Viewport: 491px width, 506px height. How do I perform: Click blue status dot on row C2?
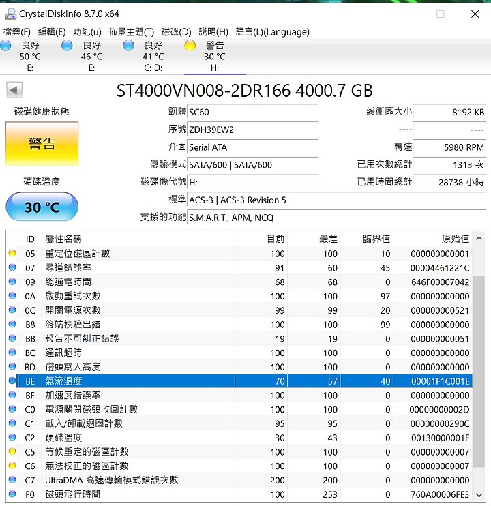pos(12,437)
